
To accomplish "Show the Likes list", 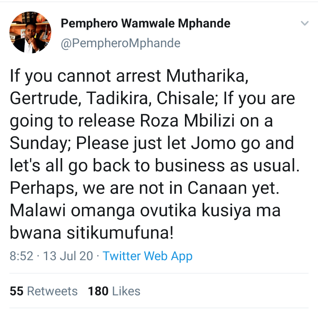I will click(x=126, y=291).
